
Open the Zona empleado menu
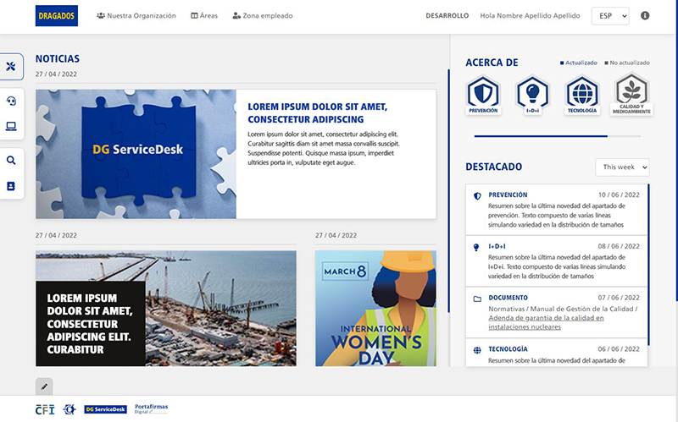[x=263, y=16]
